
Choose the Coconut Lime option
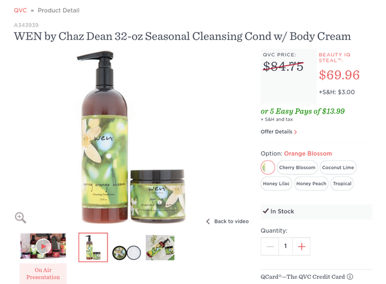(x=338, y=168)
